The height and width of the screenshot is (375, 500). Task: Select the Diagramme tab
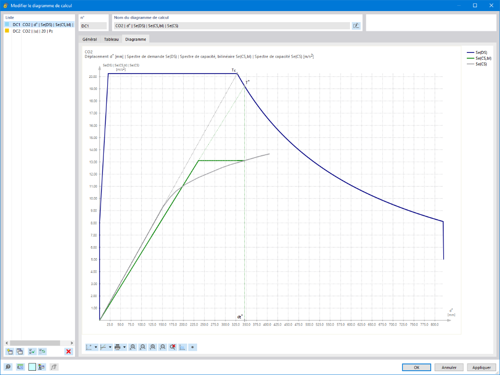(136, 39)
